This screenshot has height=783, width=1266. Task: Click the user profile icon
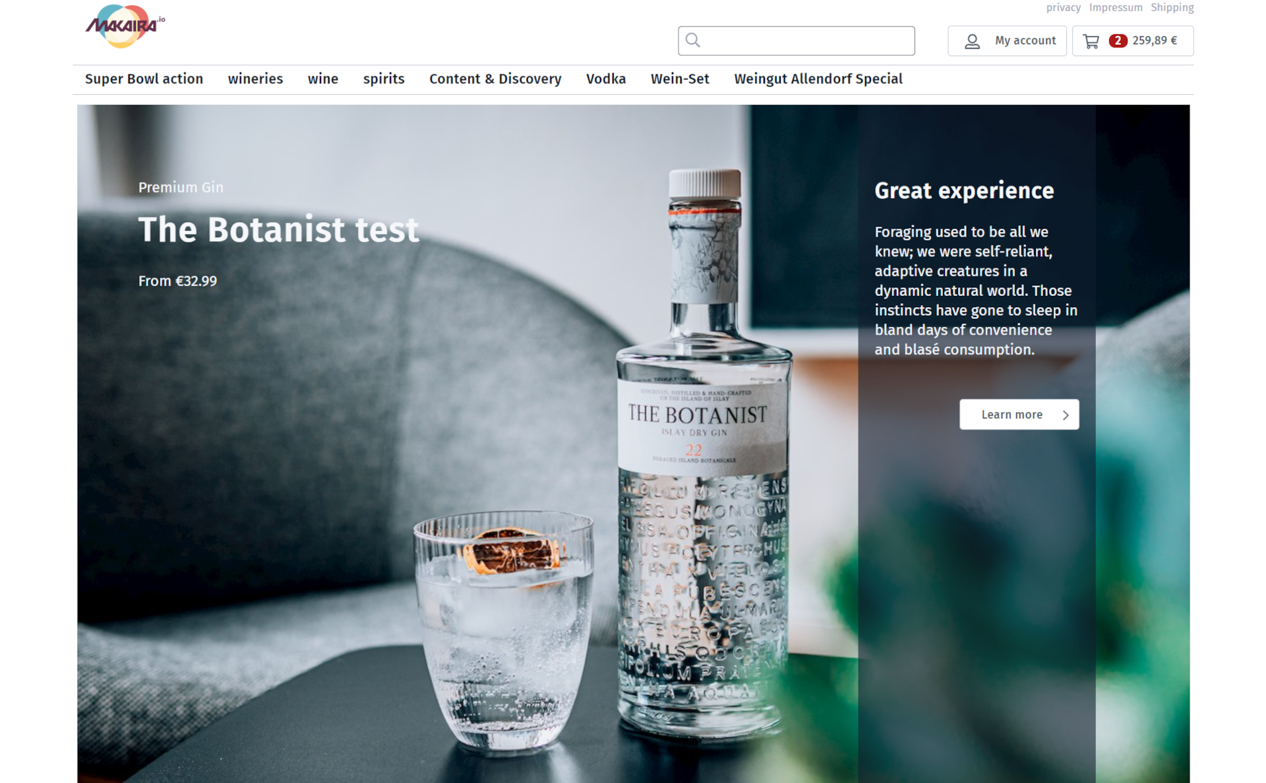pos(972,42)
